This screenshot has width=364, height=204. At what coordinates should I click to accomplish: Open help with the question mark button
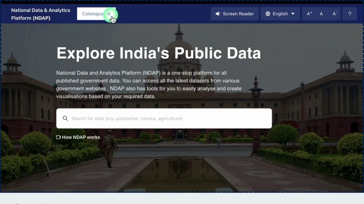349,14
